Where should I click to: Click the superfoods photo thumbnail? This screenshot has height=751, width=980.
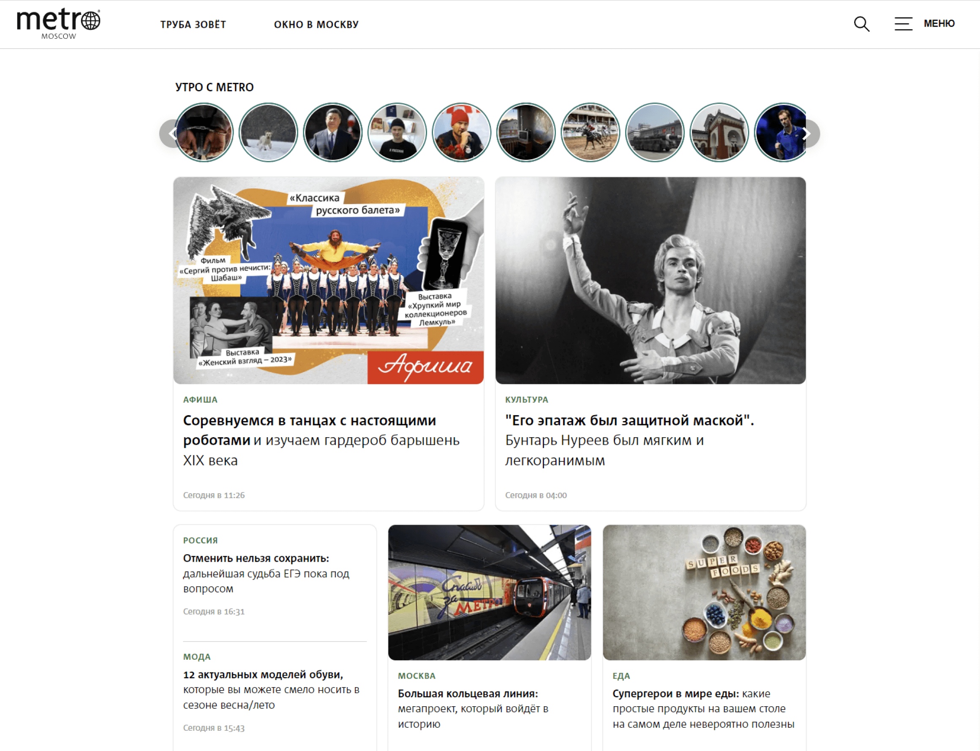(704, 592)
